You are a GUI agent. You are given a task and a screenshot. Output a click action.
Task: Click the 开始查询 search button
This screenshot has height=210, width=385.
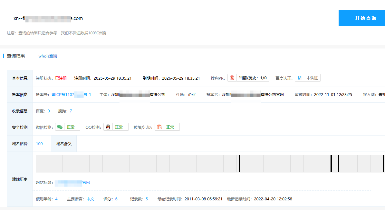(x=362, y=18)
